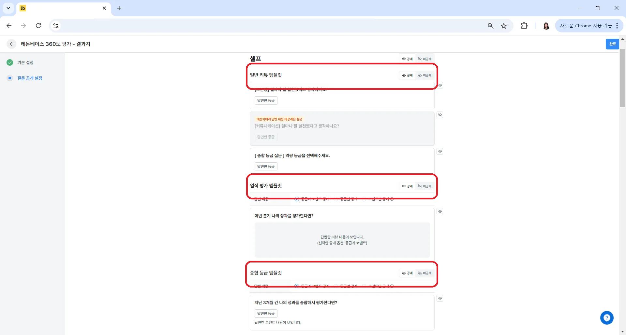Click the '답변한 리뷰 내용이 보입니다.' preview box
The height and width of the screenshot is (335, 626).
click(342, 240)
